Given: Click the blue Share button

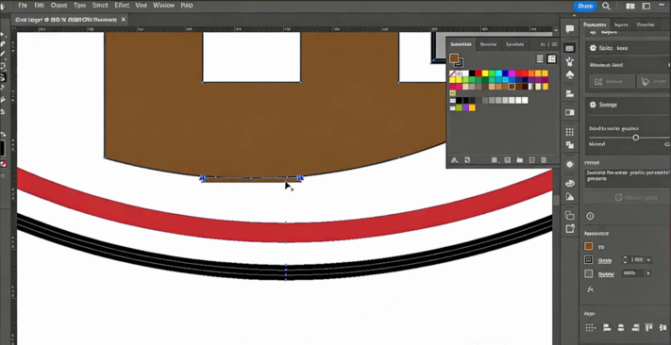Looking at the screenshot, I should tap(585, 6).
